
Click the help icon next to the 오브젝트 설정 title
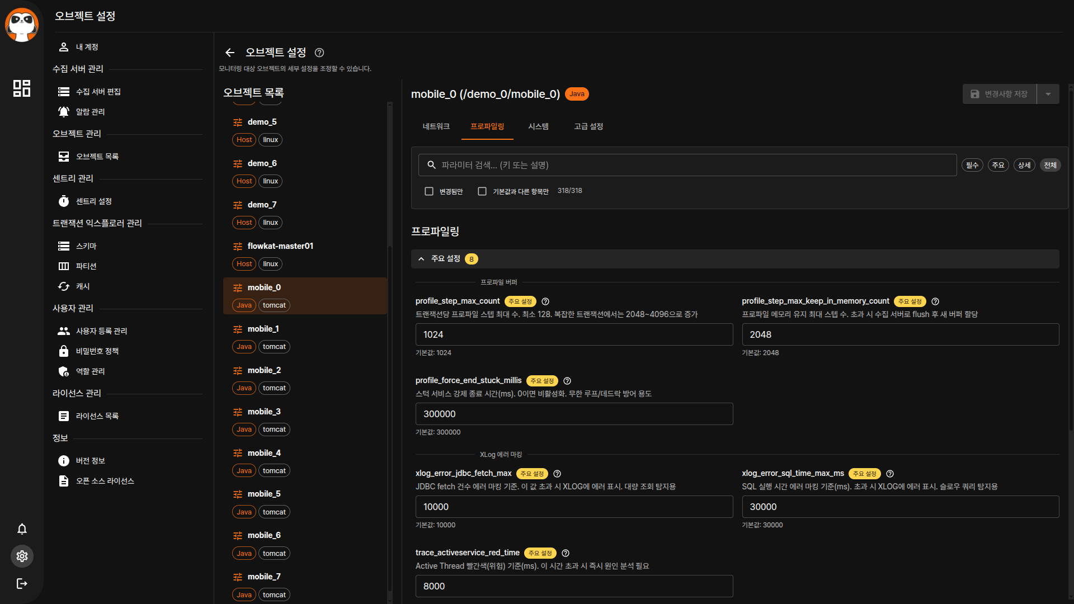click(x=319, y=53)
